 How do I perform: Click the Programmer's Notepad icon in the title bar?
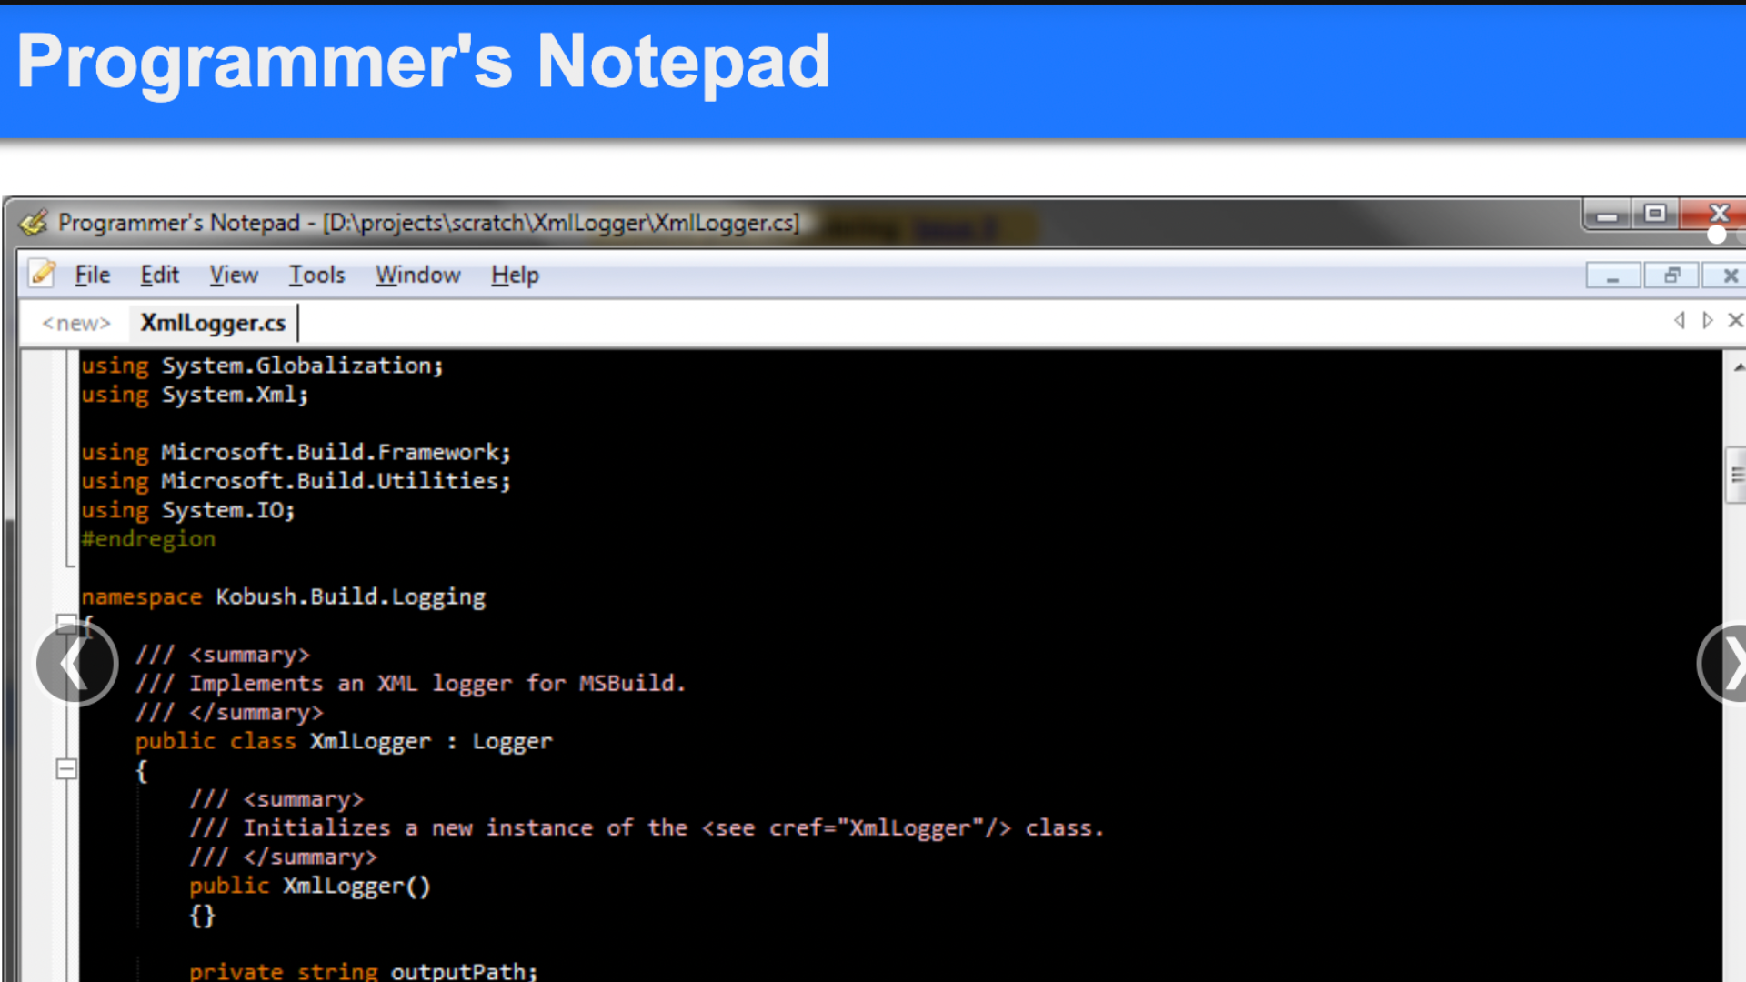[x=33, y=222]
